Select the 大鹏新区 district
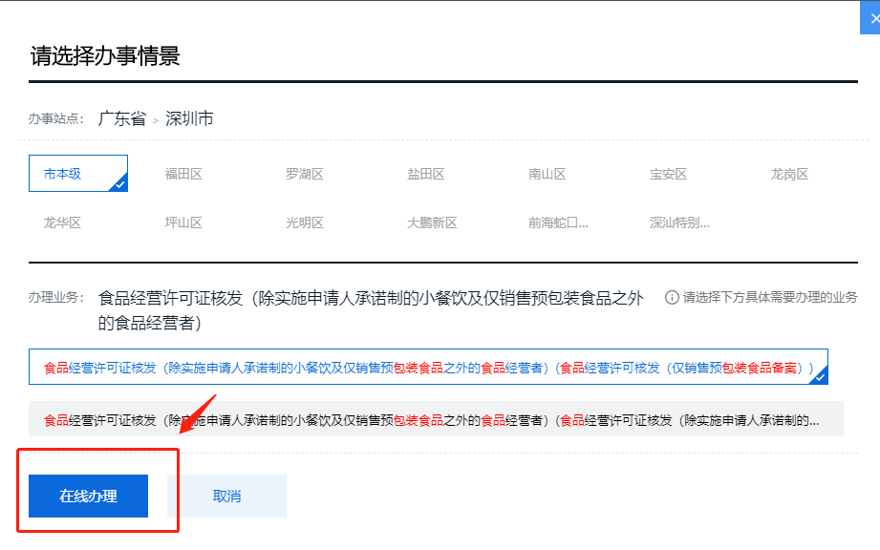880x550 pixels. (x=432, y=222)
